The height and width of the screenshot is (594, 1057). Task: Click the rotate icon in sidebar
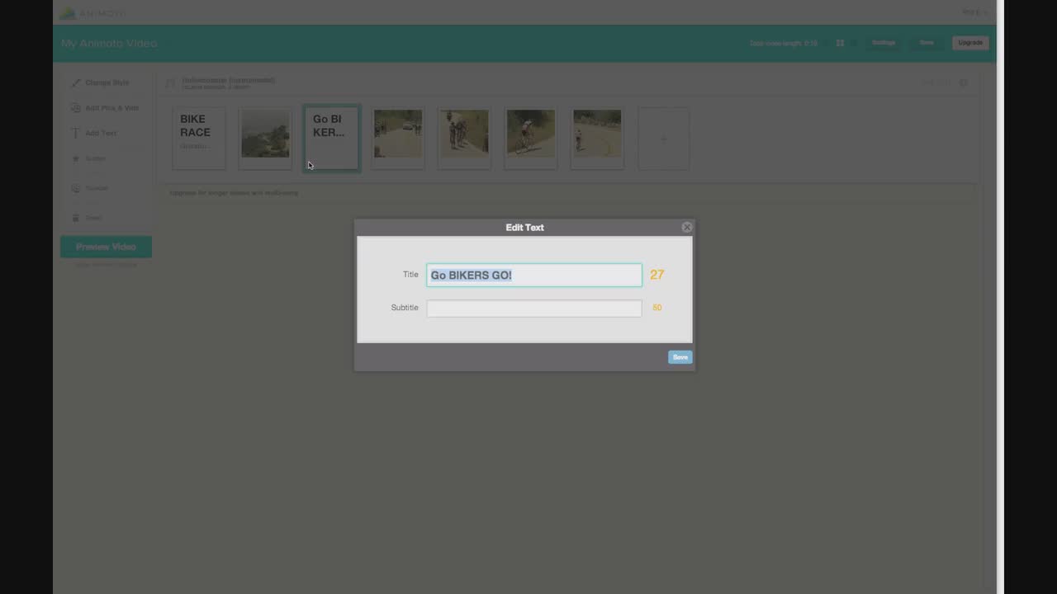pyautogui.click(x=76, y=188)
